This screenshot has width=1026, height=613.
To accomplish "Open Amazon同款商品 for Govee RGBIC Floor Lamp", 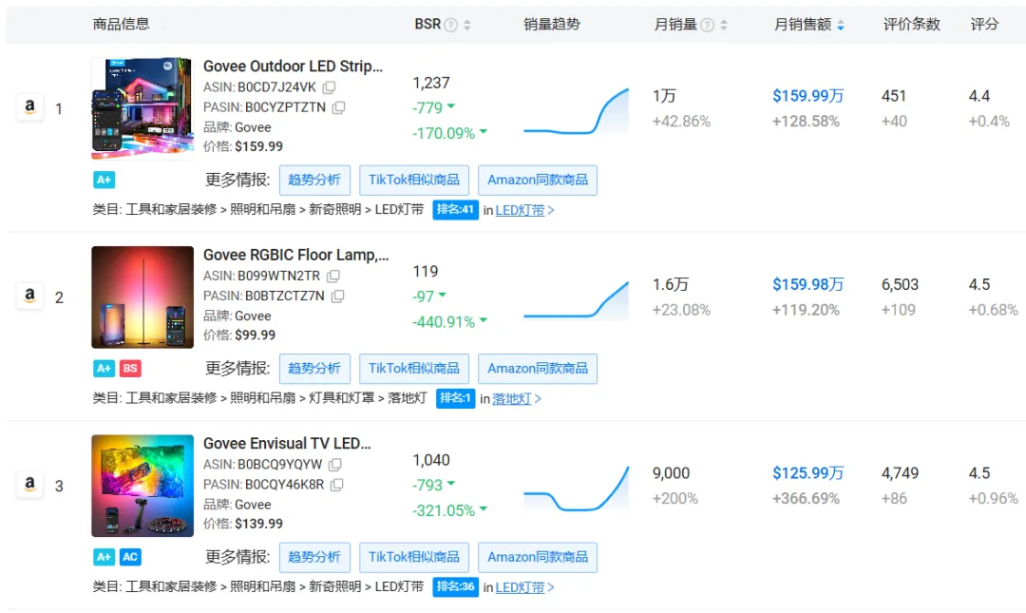I will [538, 369].
